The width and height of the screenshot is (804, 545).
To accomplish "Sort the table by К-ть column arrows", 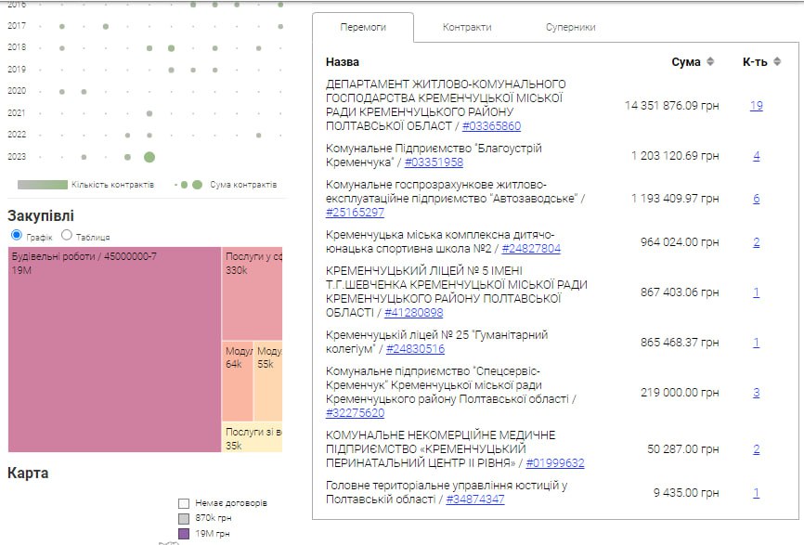I will [x=776, y=62].
